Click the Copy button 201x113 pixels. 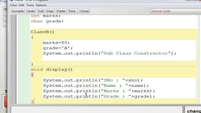50,11
